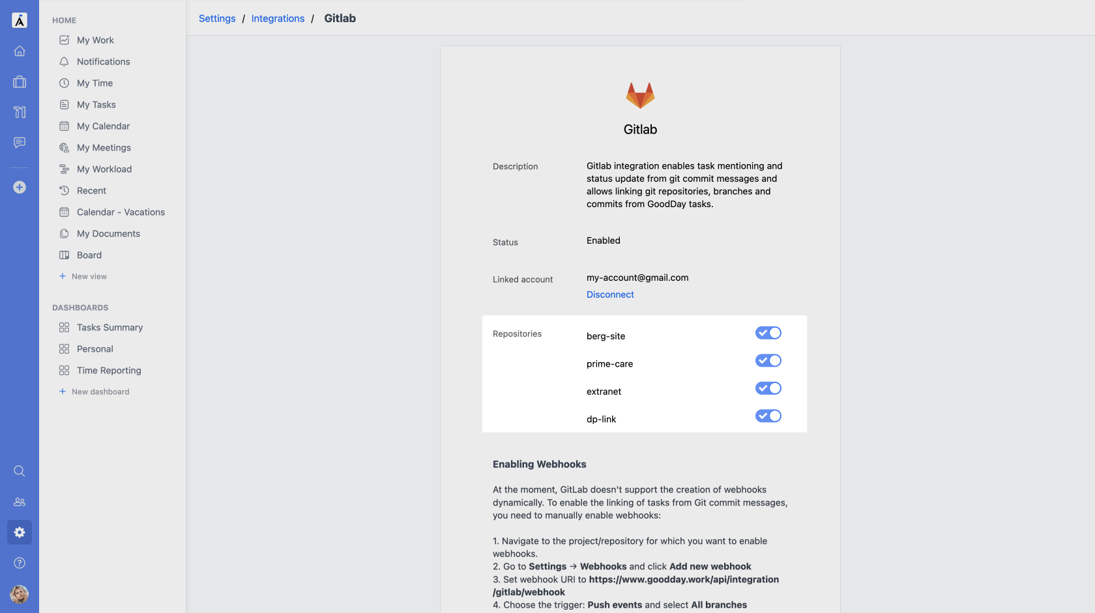This screenshot has height=613, width=1095.
Task: Click the Enabled status value
Action: [x=604, y=240]
